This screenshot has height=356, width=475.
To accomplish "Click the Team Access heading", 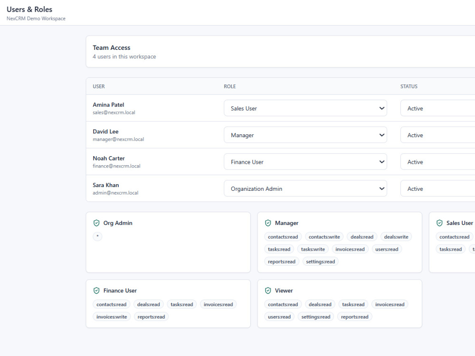I will tap(112, 47).
